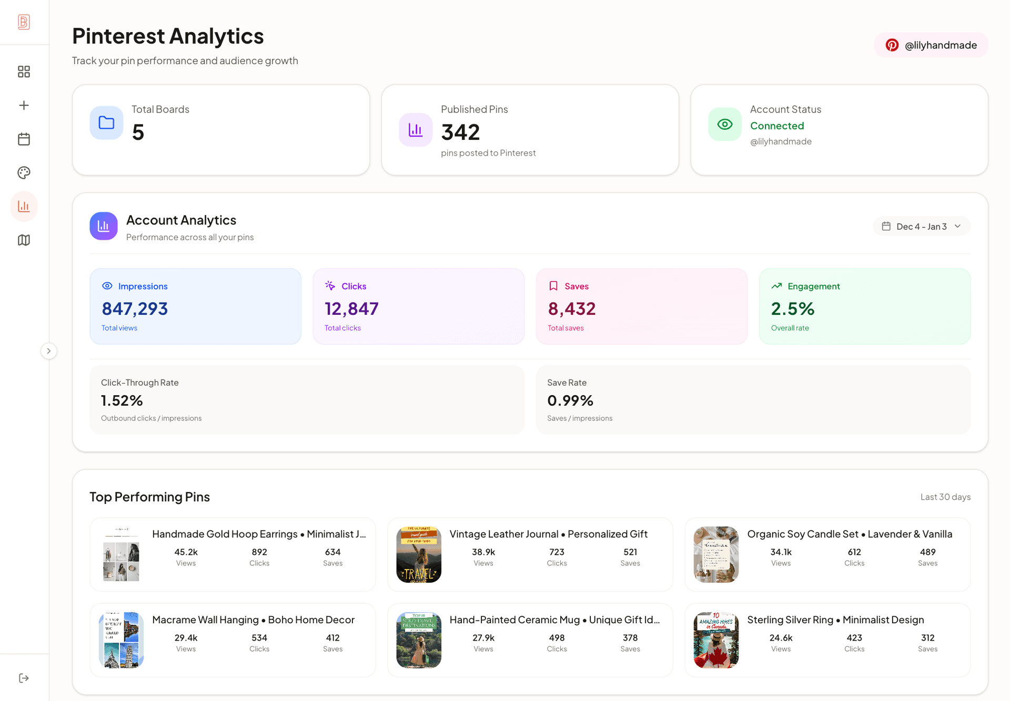Click the logout icon at sidebar bottom

(x=24, y=678)
